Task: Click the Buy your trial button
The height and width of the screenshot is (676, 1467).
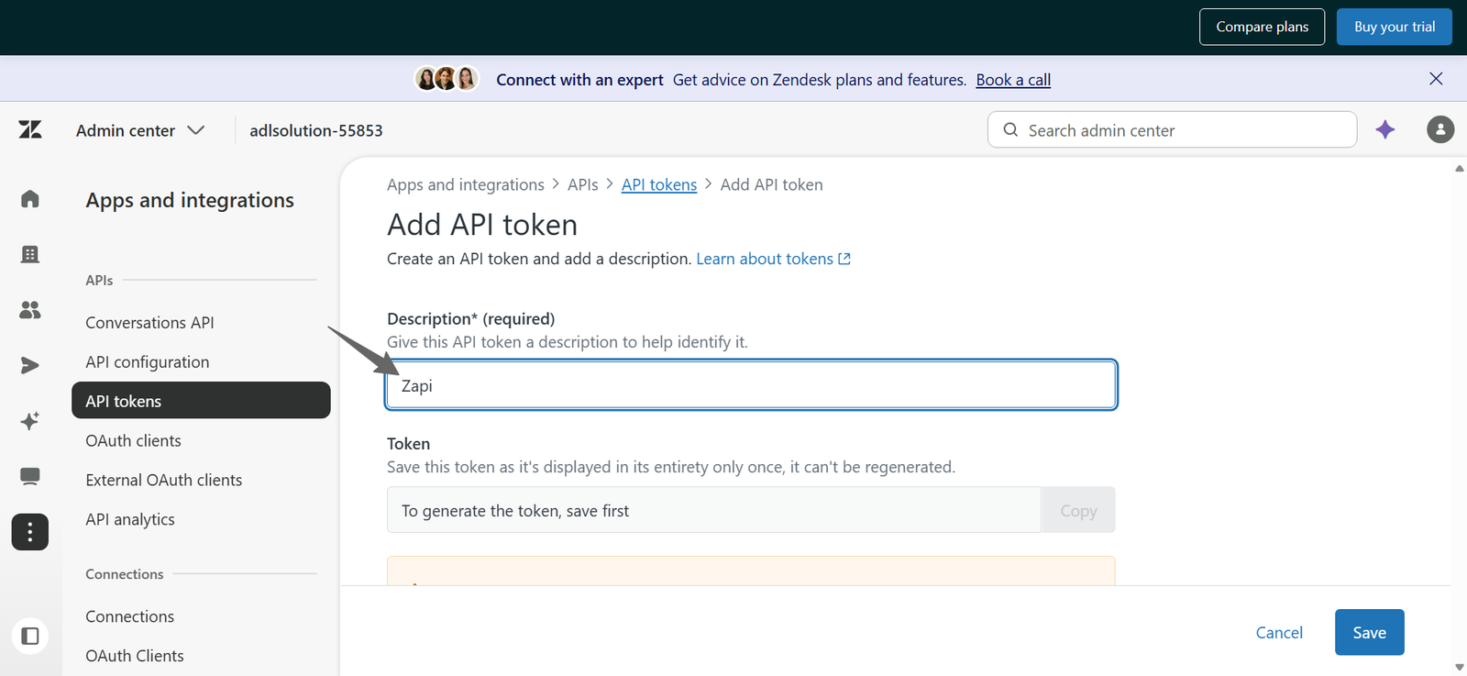Action: pos(1395,27)
